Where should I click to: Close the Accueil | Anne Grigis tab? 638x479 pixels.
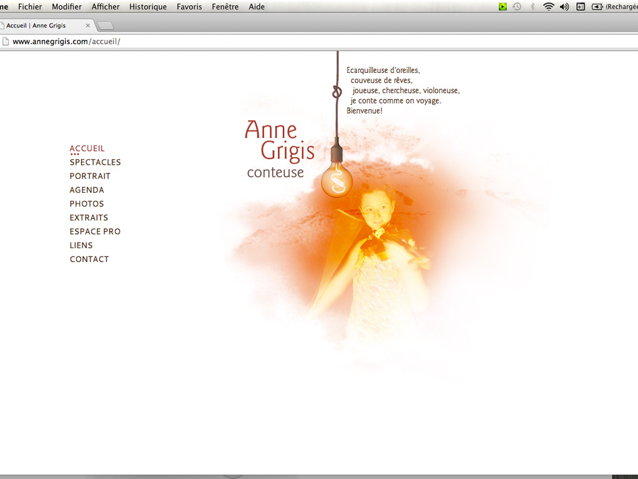point(88,26)
